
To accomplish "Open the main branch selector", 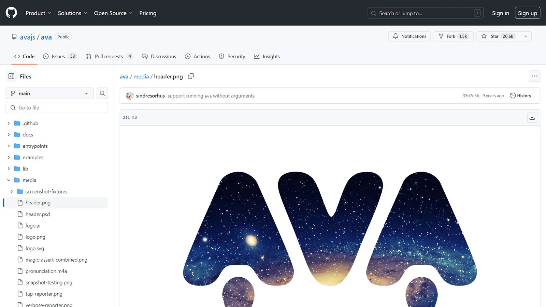I will (49, 93).
